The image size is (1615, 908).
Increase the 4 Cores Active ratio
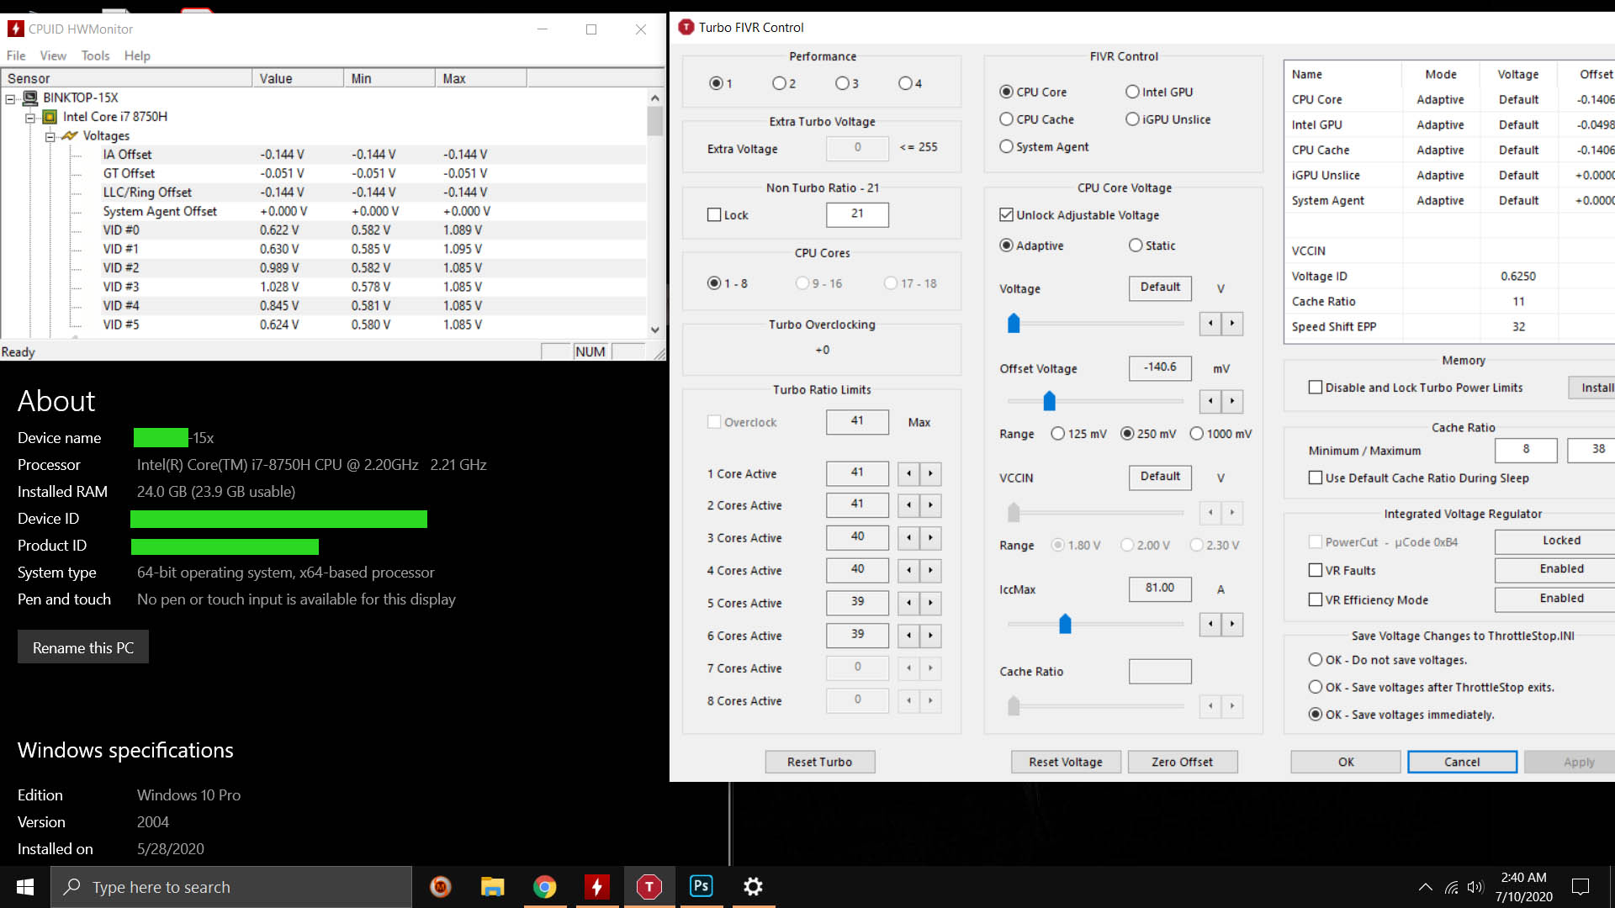(930, 571)
